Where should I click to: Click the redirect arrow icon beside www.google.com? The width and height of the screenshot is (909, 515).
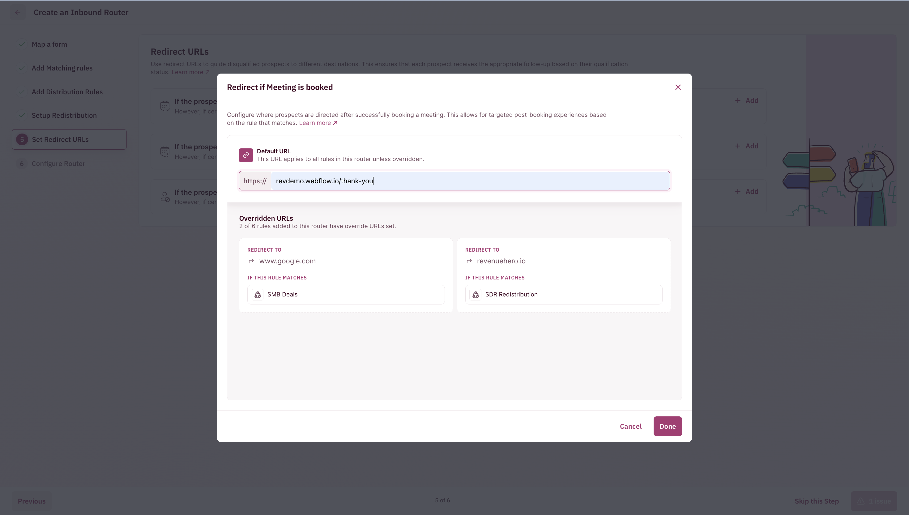(x=251, y=261)
